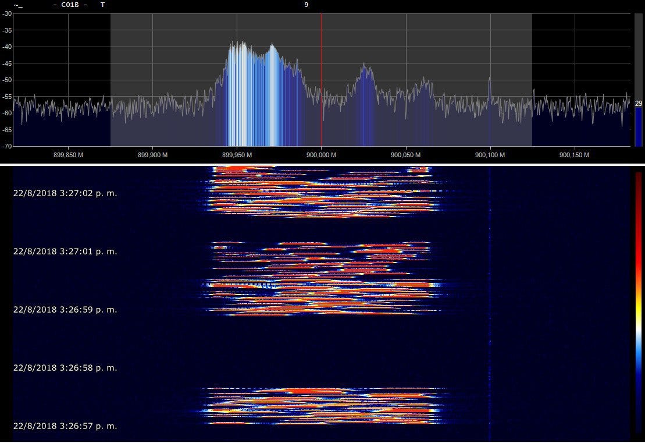
Task: Click the 900,000 M frequency label
Action: click(321, 155)
